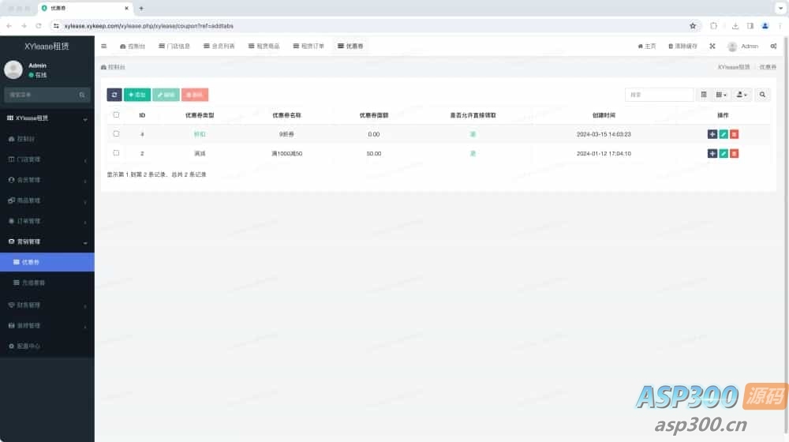Image resolution: width=789 pixels, height=442 pixels.
Task: Click the 清除缓存 link in the top bar
Action: tap(682, 47)
